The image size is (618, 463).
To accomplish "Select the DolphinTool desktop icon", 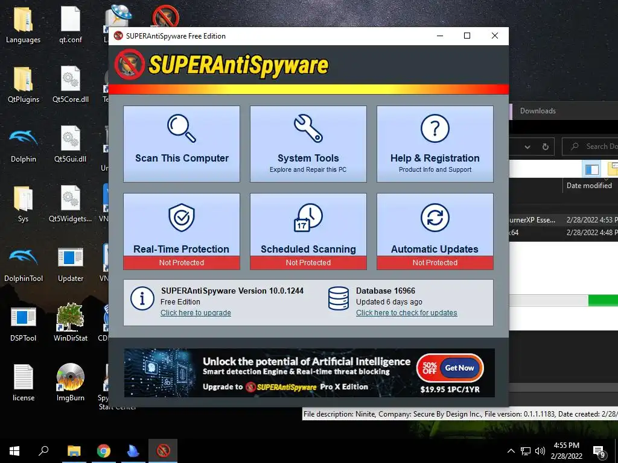I will (x=24, y=263).
